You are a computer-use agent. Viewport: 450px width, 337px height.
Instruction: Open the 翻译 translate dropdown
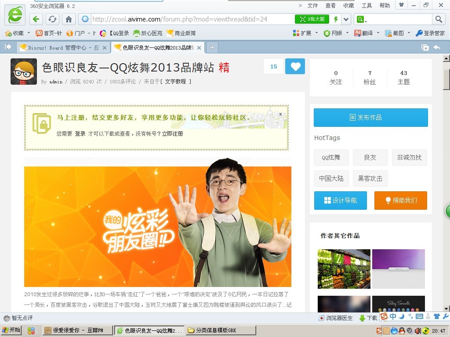[x=367, y=33]
